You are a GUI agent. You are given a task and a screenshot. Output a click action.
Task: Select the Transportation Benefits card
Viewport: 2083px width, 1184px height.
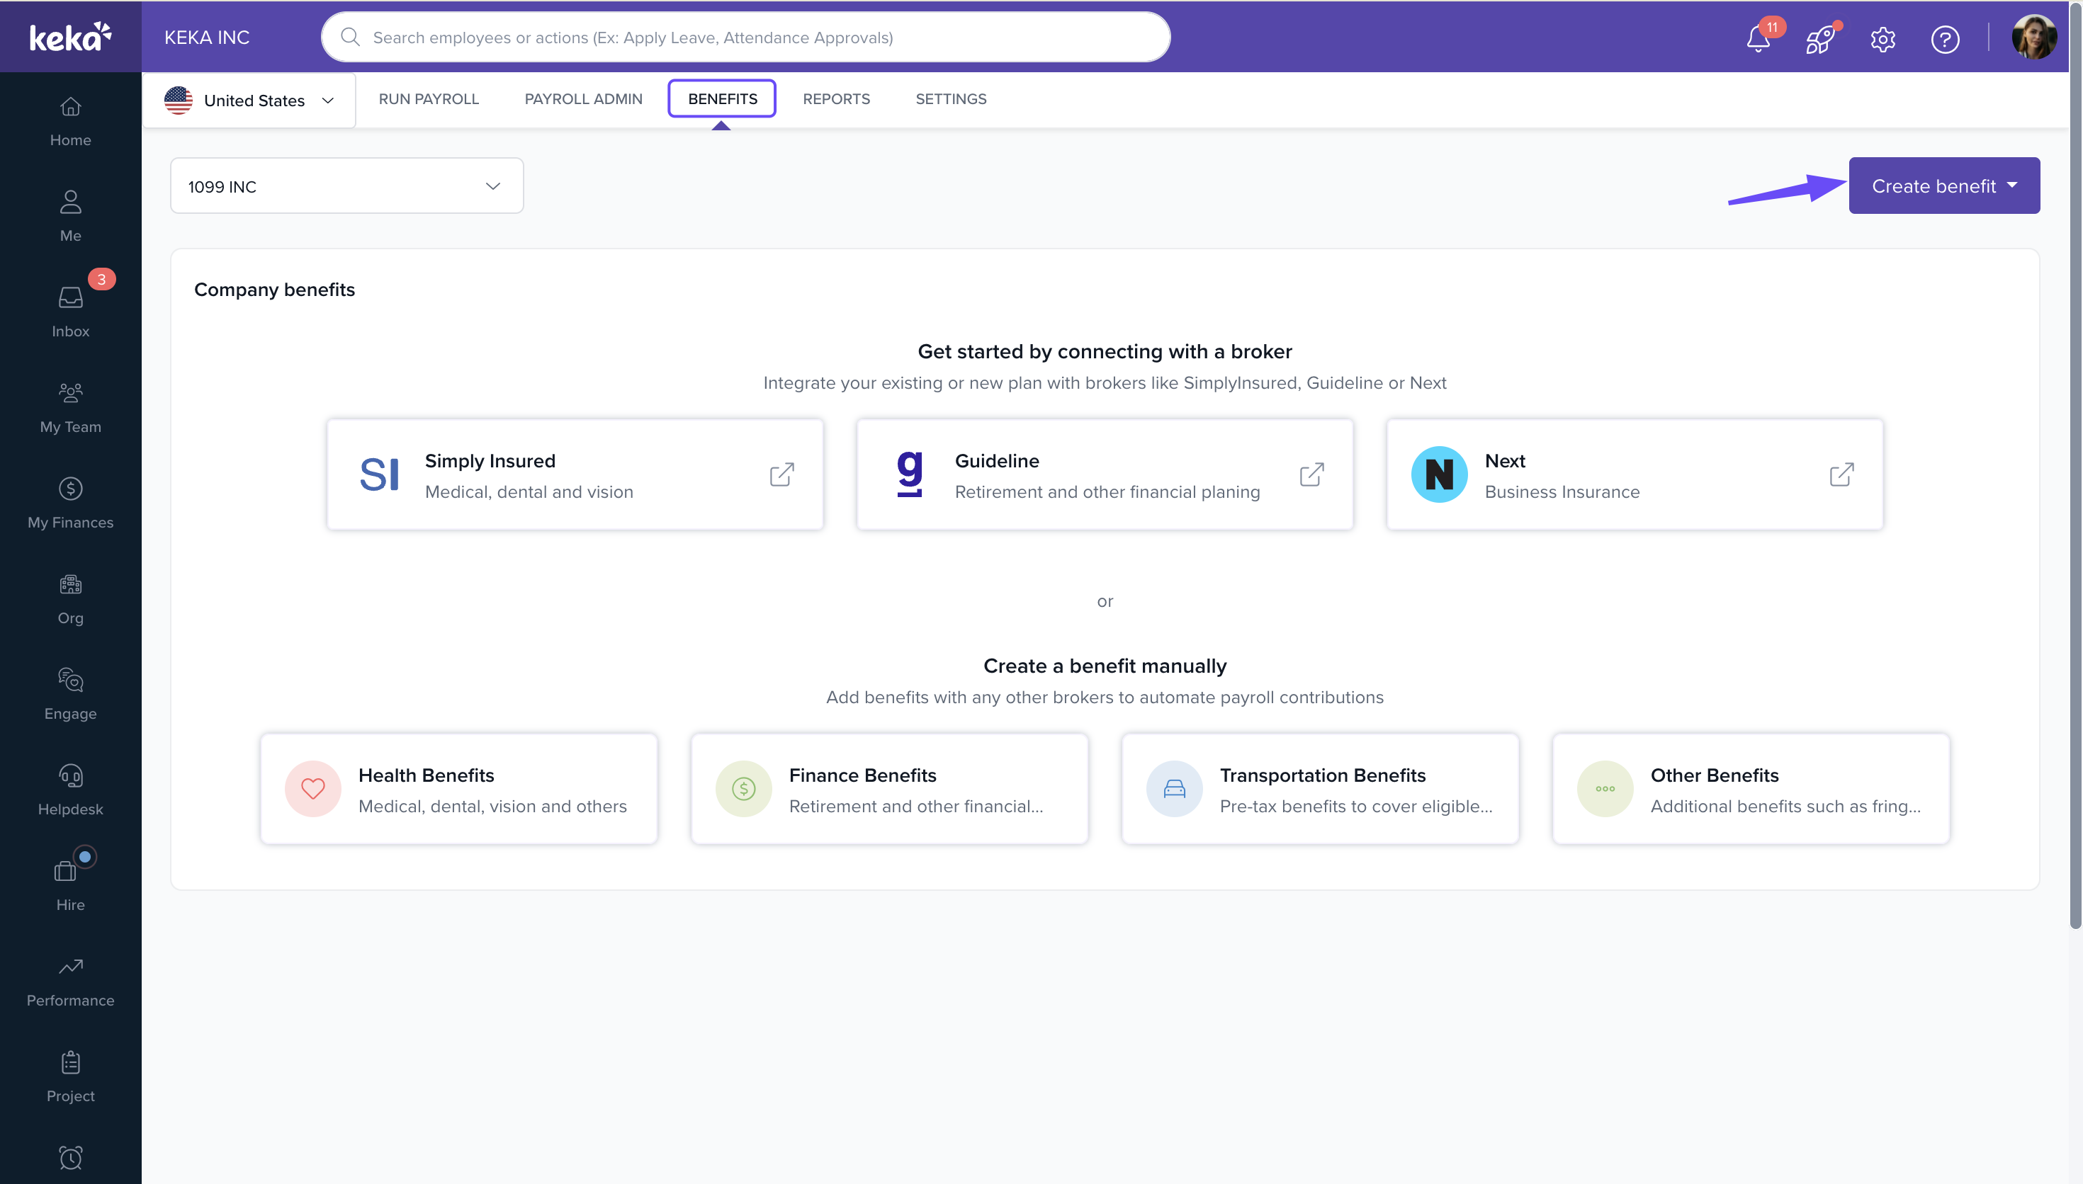click(x=1319, y=789)
